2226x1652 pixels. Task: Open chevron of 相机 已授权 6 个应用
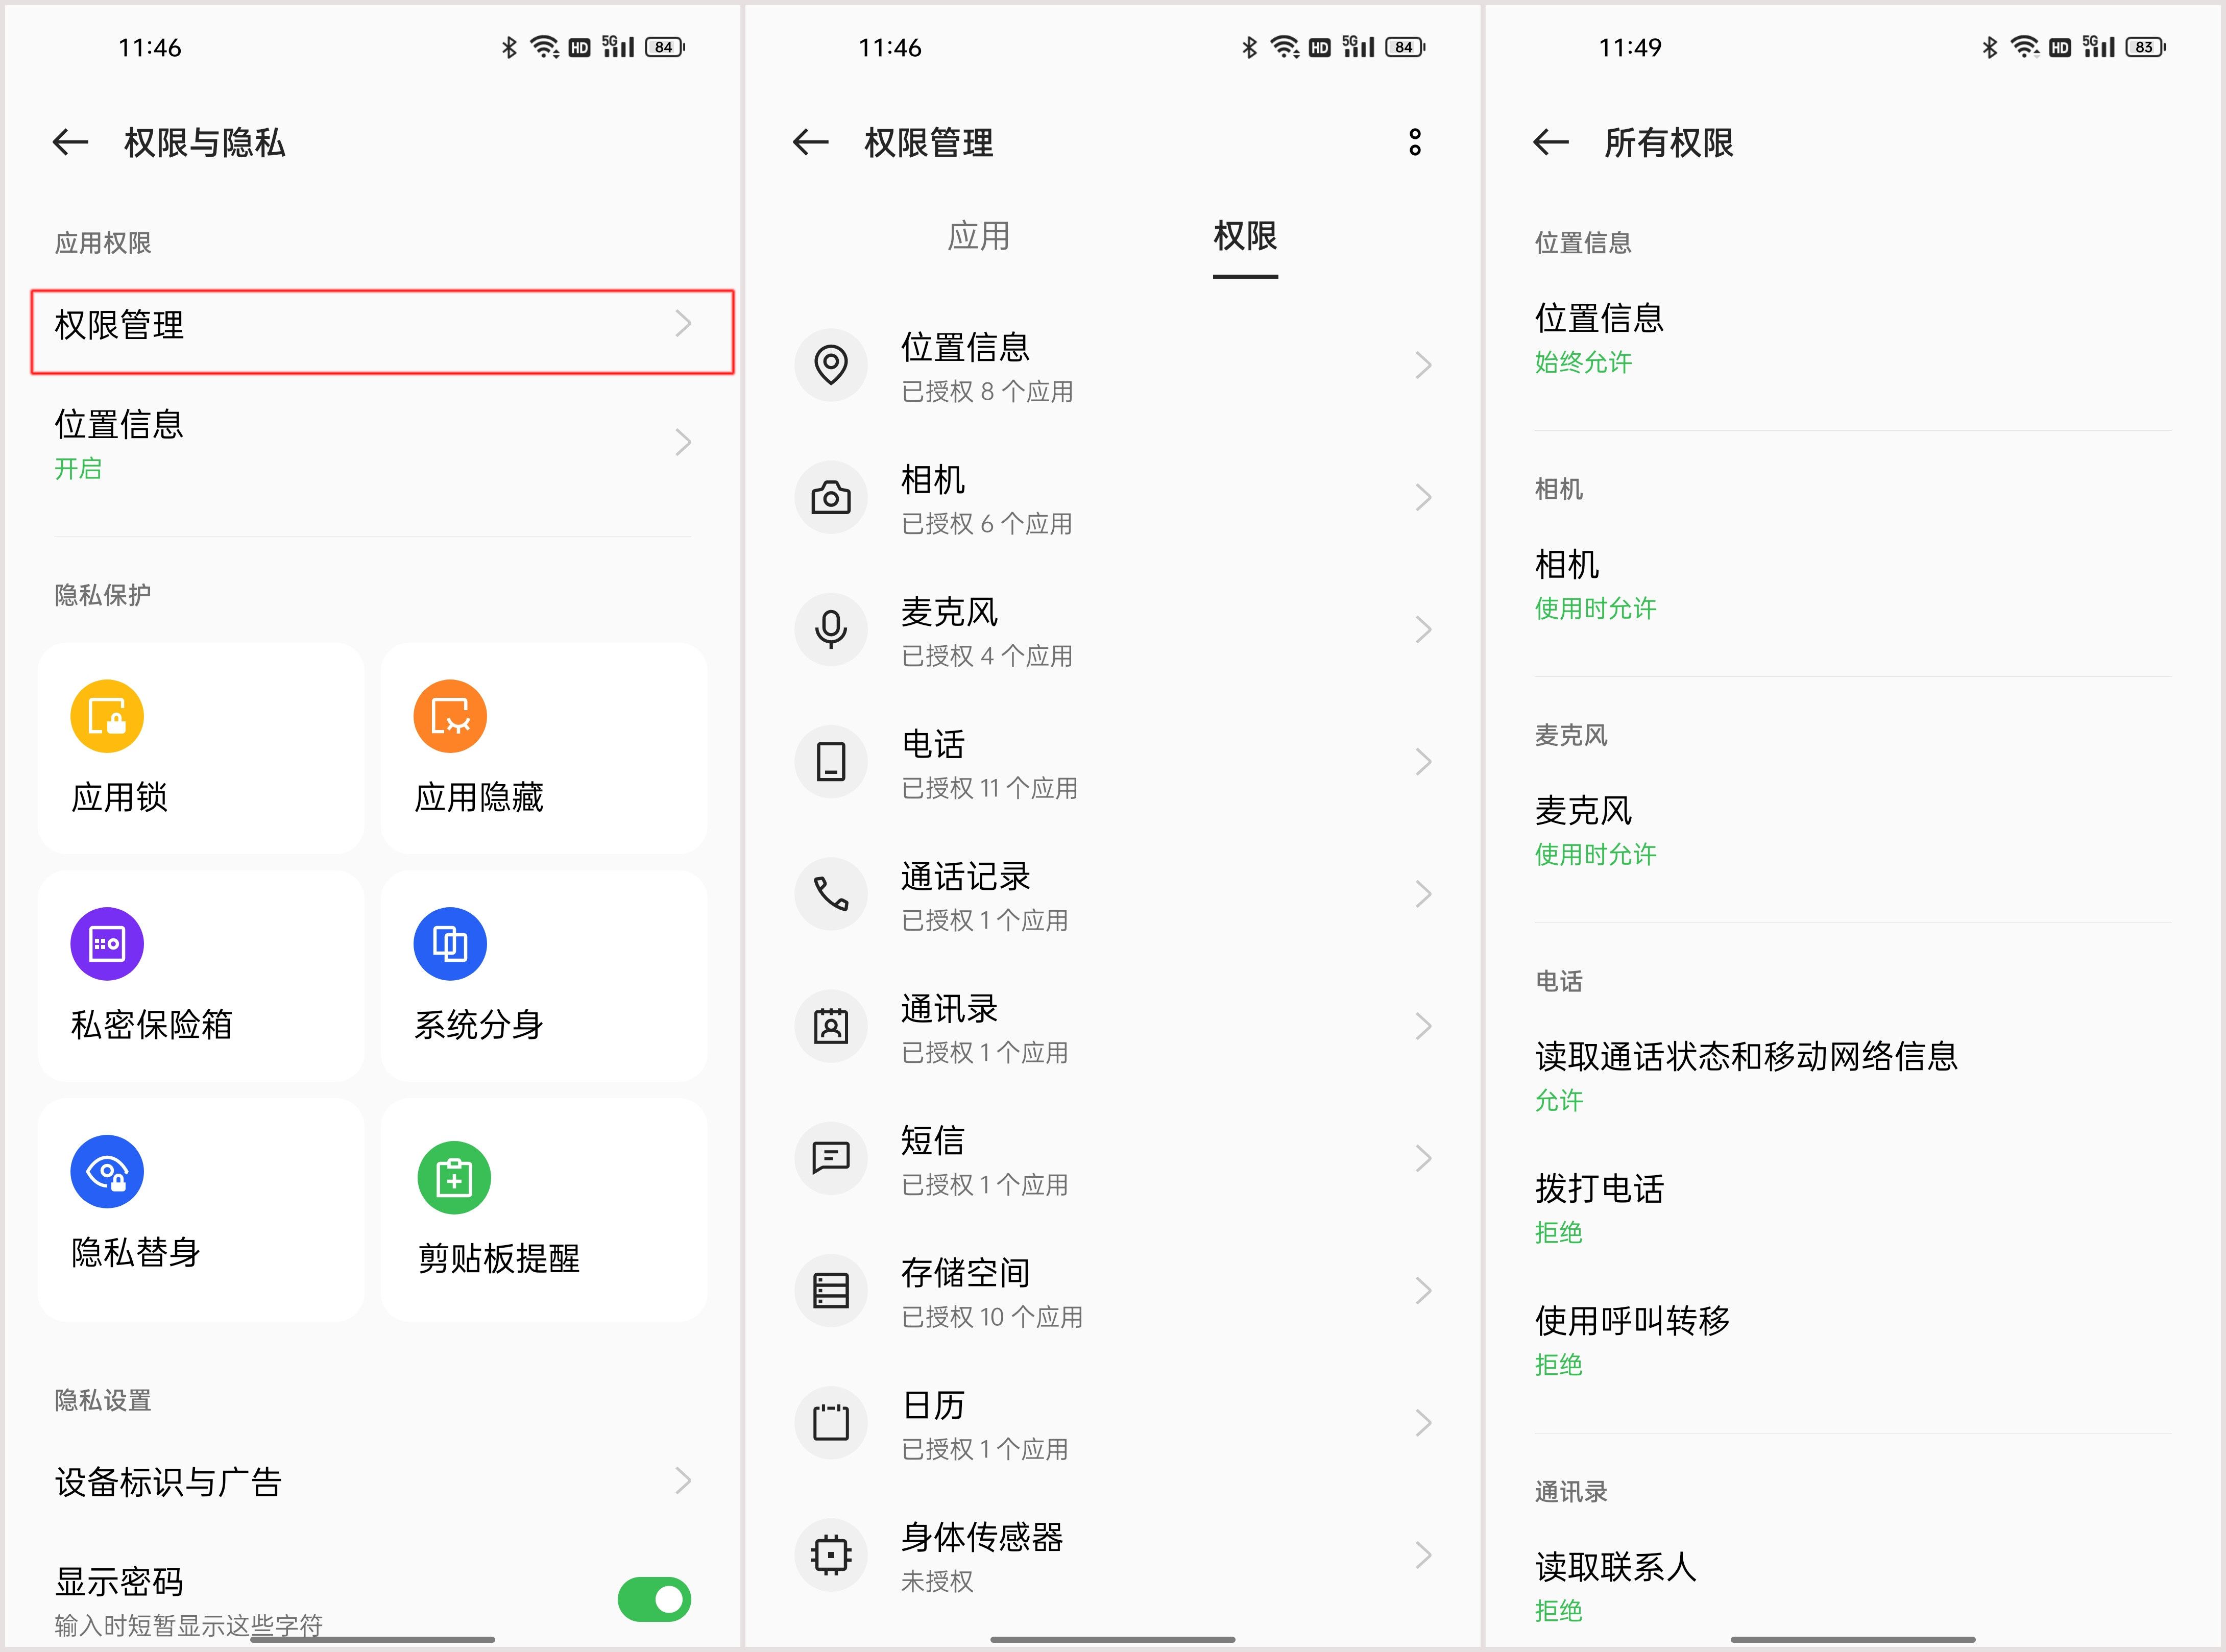[x=1424, y=497]
